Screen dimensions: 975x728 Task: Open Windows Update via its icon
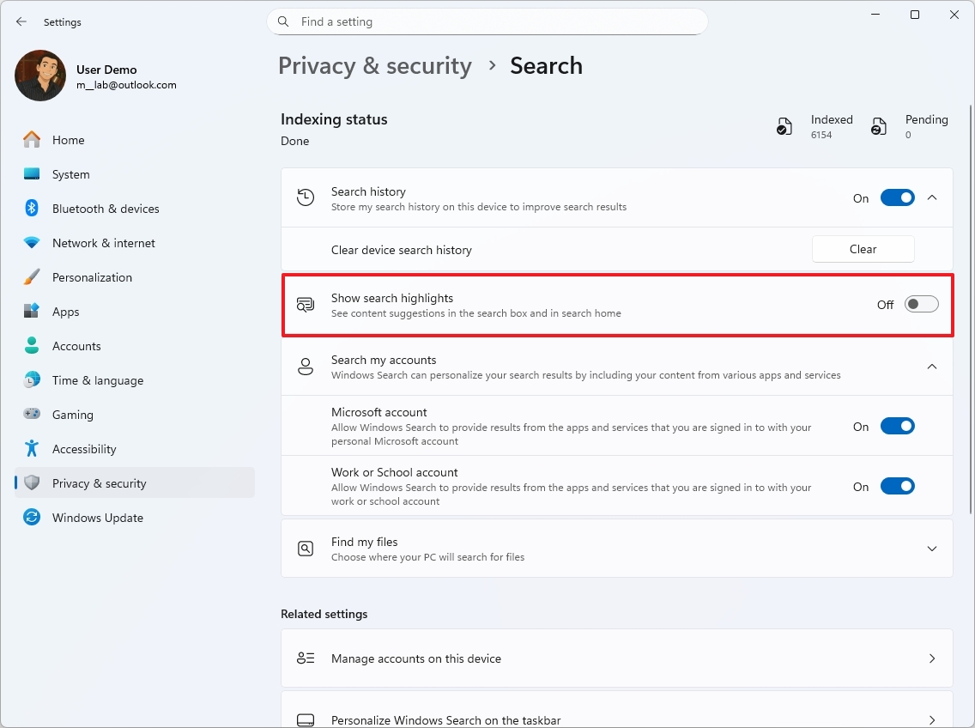(x=32, y=517)
